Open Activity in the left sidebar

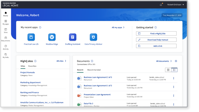tap(6, 47)
